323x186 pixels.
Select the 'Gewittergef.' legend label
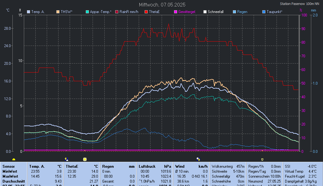pos(187,12)
